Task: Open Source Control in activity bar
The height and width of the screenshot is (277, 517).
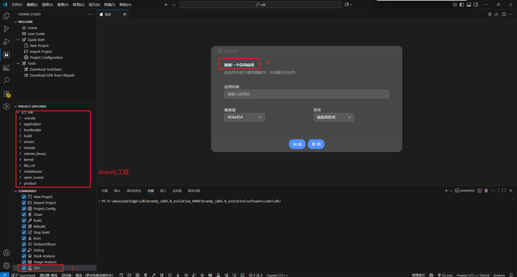Action: (6, 29)
